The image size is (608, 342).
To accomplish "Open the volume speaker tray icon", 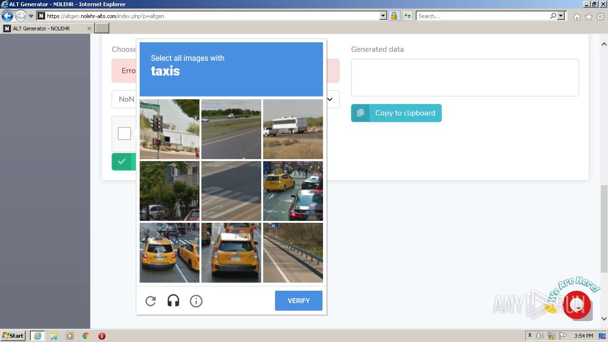I will pos(540,336).
